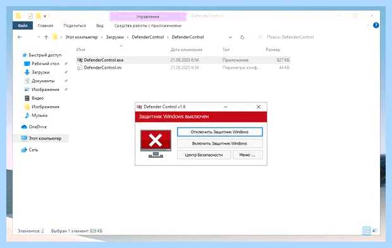Go up one folder level arrow
392x248 pixels.
pos(46,37)
